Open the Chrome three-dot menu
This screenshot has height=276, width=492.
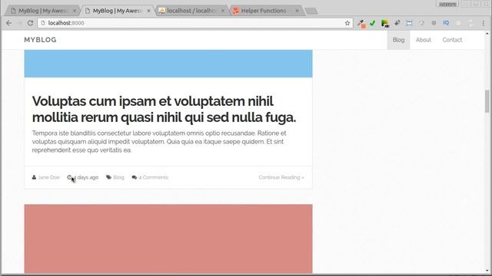tap(484, 23)
